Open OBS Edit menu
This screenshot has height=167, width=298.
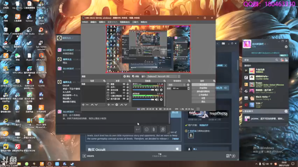93,22
